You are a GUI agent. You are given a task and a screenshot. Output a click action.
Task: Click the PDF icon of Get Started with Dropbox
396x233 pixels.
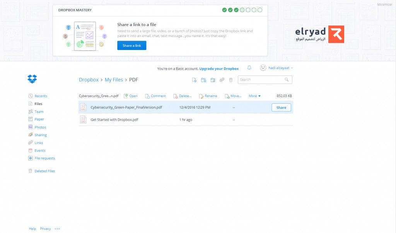pos(83,119)
